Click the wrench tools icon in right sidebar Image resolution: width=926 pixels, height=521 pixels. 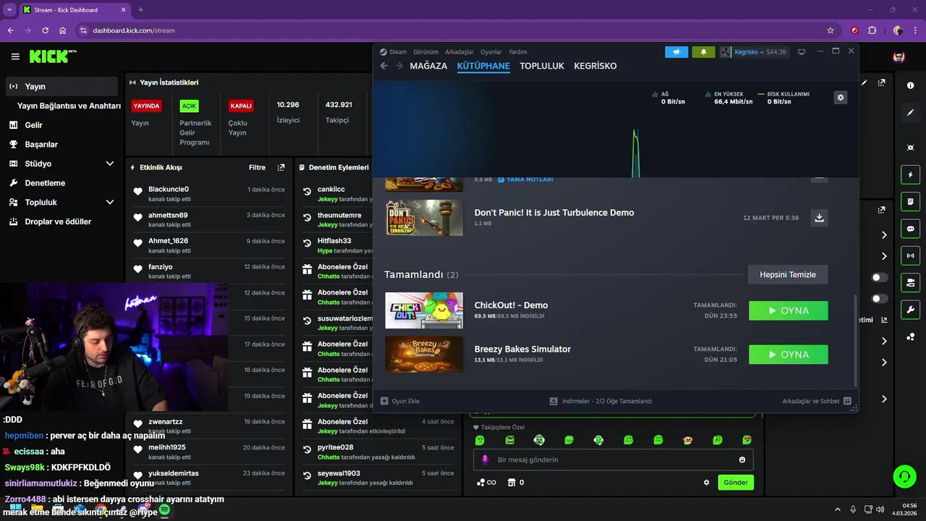coord(910,310)
